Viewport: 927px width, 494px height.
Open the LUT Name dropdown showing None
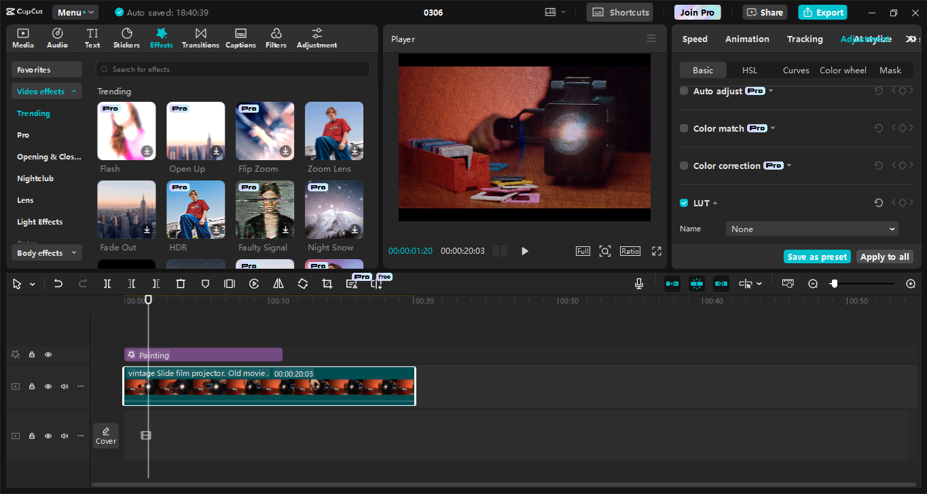tap(812, 229)
